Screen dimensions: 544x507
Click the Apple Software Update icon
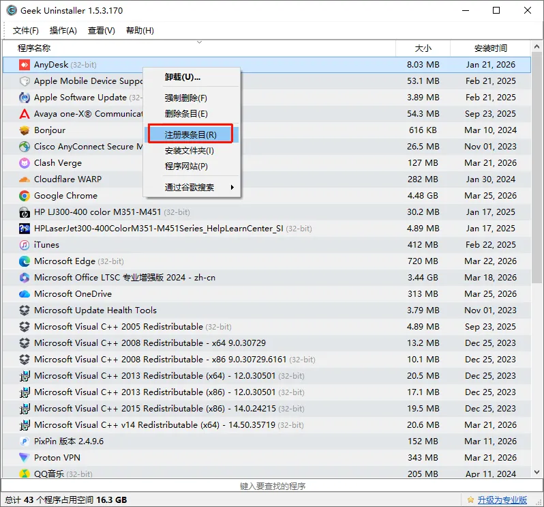(x=25, y=98)
